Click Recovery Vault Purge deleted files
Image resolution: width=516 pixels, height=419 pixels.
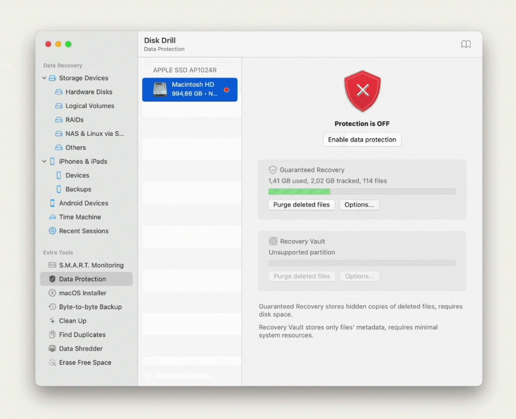coord(302,276)
